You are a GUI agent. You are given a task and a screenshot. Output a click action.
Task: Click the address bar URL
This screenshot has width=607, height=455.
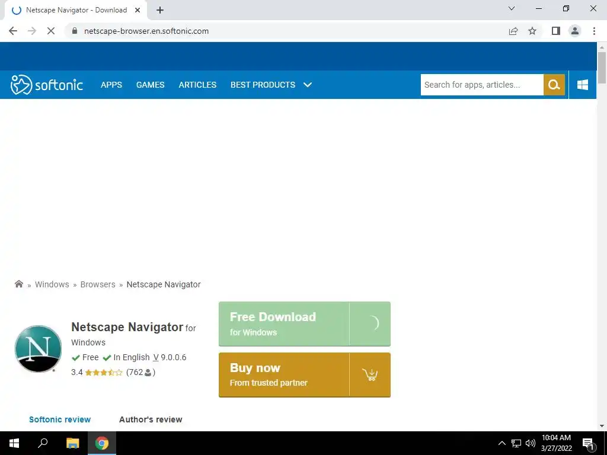coord(146,31)
